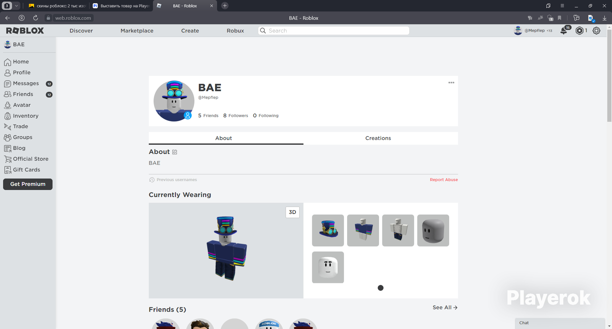Open Create in the top navigation
The width and height of the screenshot is (612, 329).
tap(190, 31)
